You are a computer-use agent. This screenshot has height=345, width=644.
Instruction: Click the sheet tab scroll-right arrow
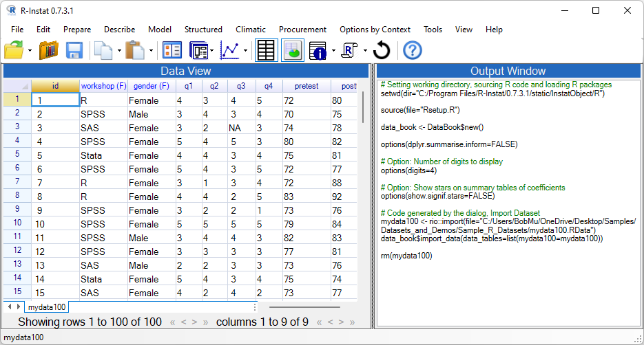coord(19,307)
